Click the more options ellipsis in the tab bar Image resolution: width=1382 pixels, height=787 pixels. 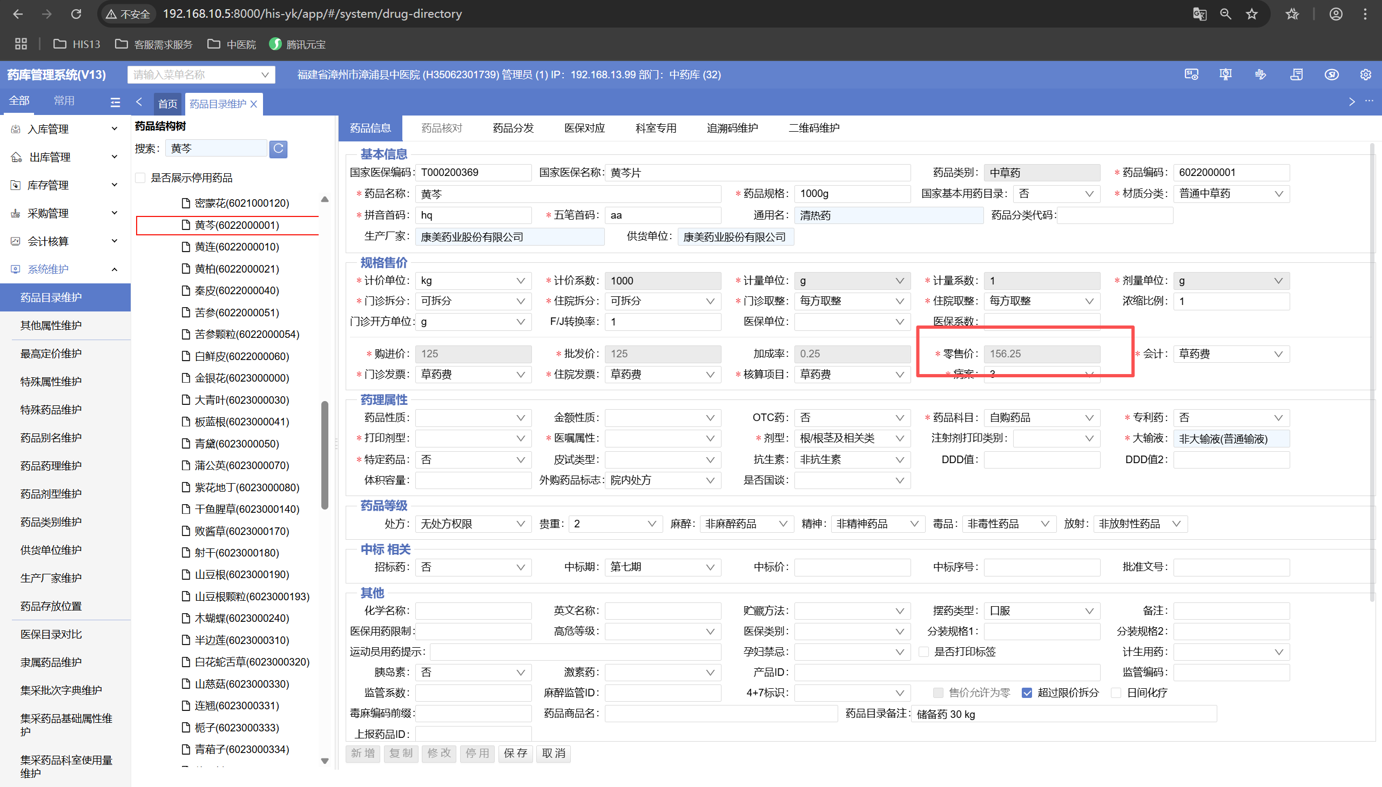(x=1369, y=101)
